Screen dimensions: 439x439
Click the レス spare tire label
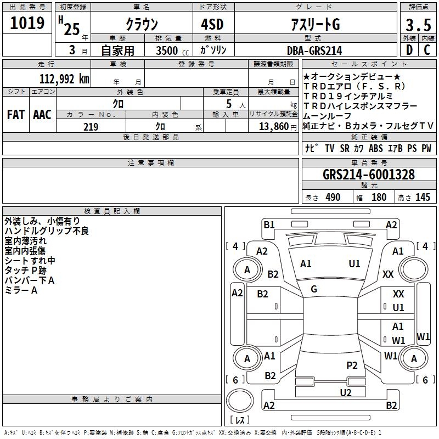[240, 420]
